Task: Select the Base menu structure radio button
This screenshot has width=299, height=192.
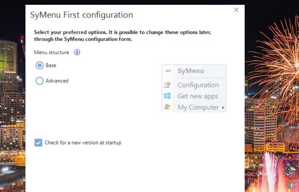Action: (40, 66)
